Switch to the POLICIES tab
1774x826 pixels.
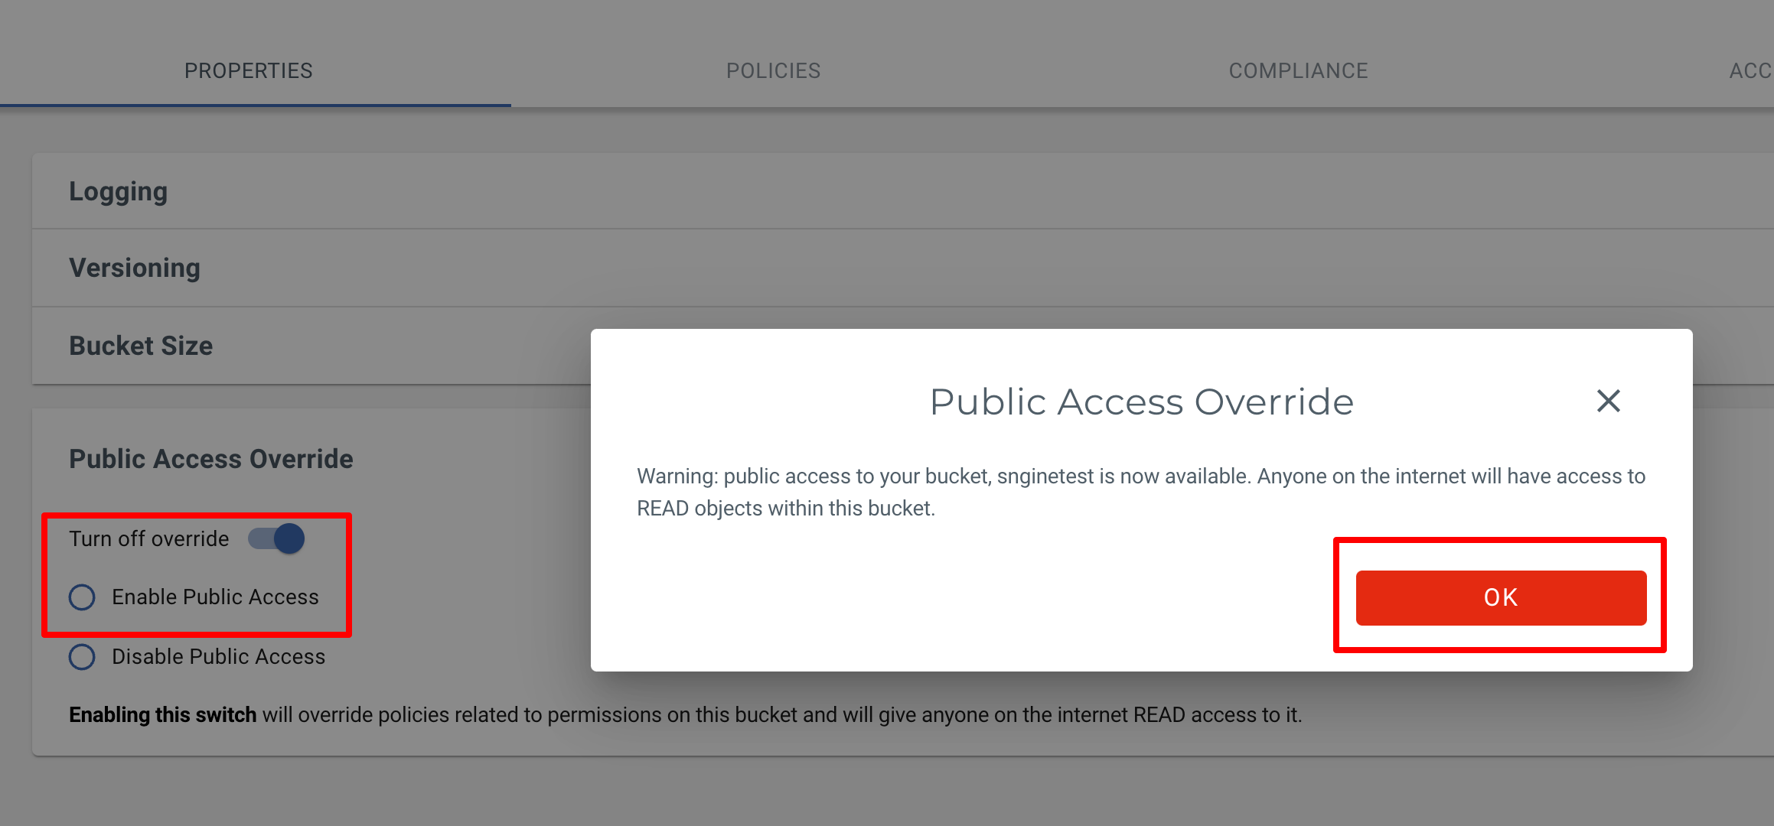pos(773,71)
